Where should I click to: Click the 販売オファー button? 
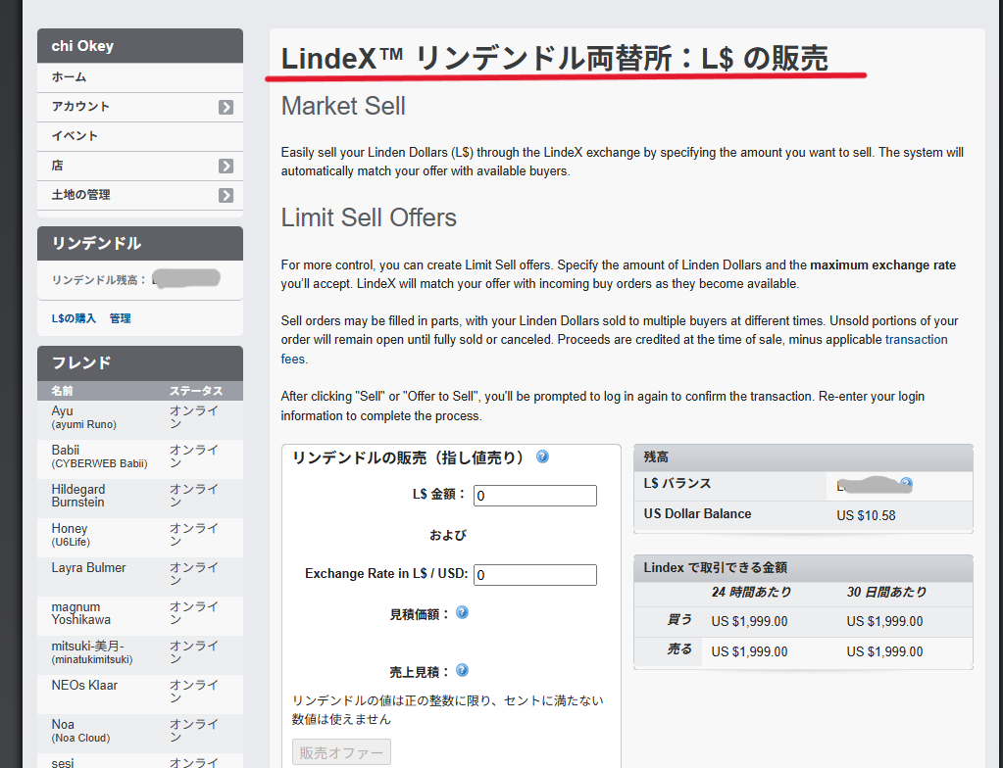341,752
